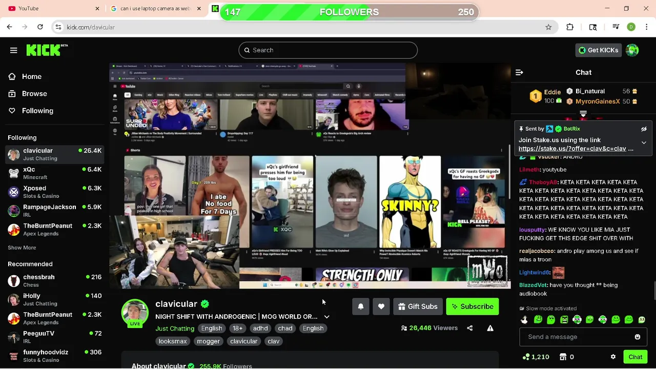
Task: Click the Send a message field
Action: (583, 337)
